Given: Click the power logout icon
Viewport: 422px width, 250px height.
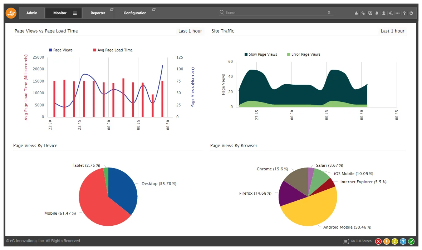Looking at the screenshot, I should coord(411,13).
